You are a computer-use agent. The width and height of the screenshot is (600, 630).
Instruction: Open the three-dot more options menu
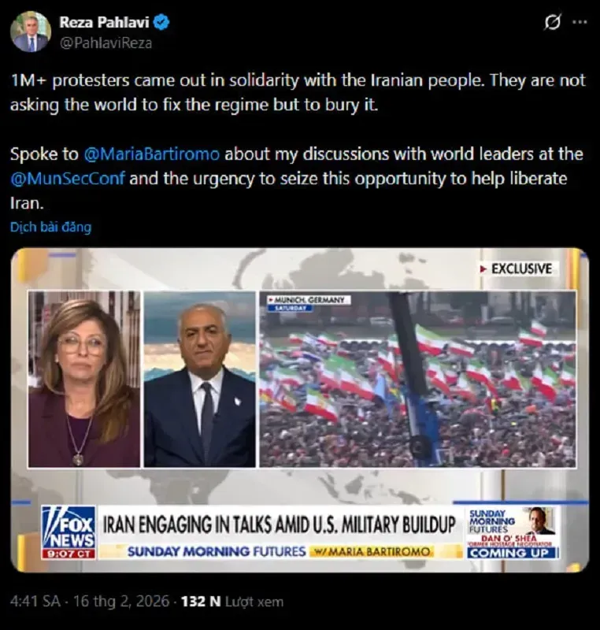click(x=580, y=22)
